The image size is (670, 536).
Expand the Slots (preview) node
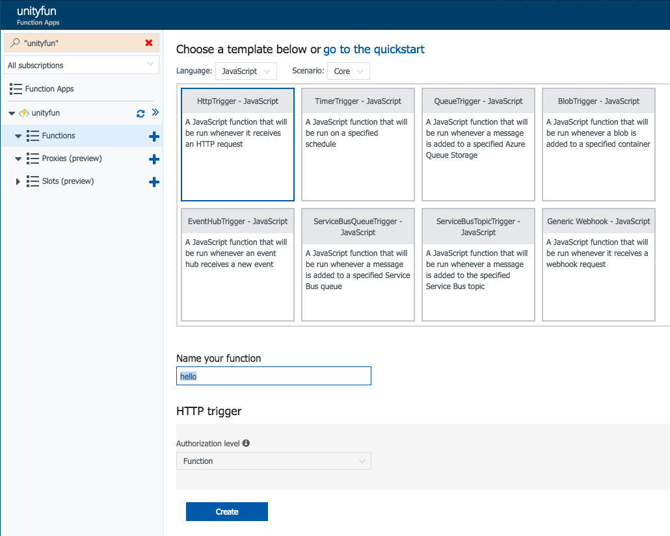(18, 181)
